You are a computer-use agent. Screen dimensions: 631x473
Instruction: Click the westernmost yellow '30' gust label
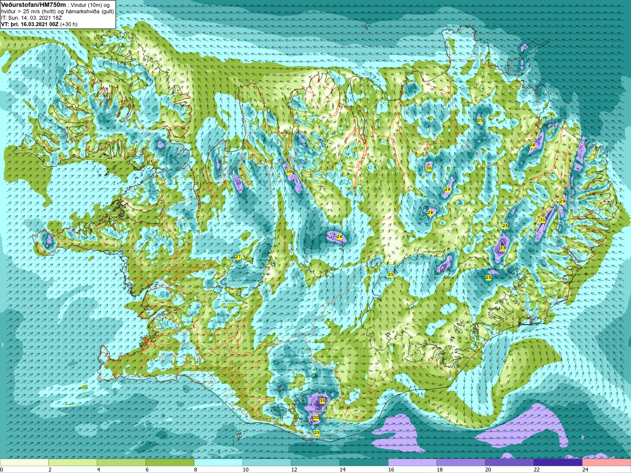coord(288,171)
